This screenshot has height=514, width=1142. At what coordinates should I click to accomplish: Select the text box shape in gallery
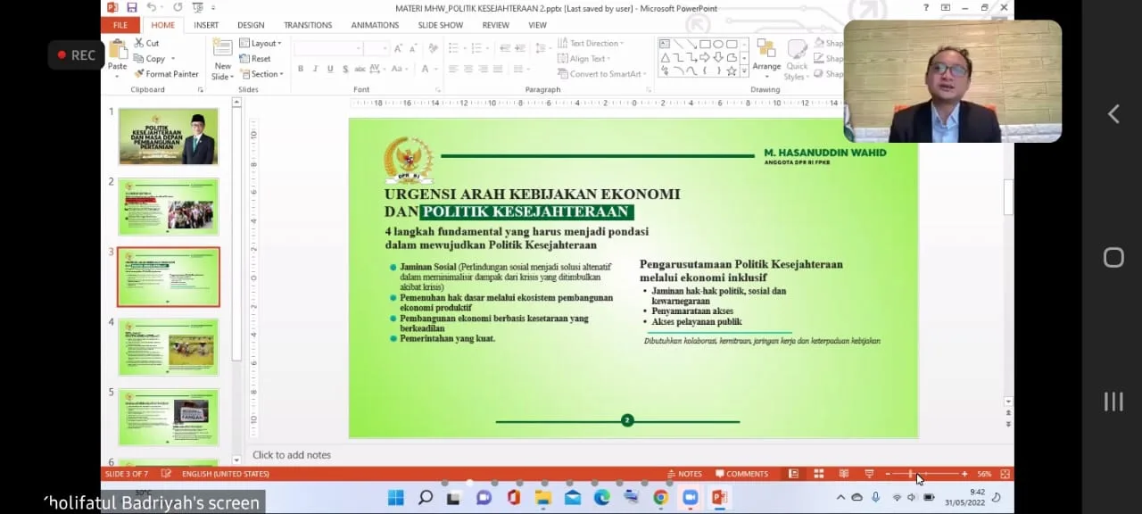[665, 44]
